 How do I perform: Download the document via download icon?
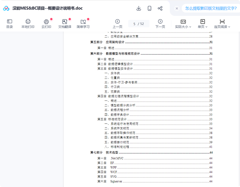click(139, 8)
